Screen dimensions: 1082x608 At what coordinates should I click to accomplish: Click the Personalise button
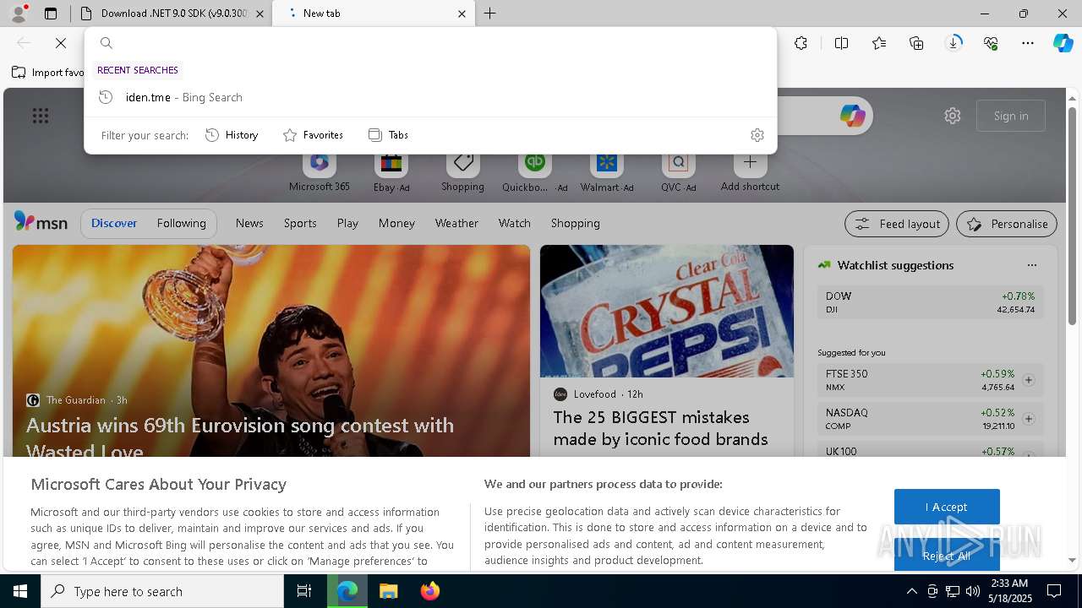[x=1007, y=224]
